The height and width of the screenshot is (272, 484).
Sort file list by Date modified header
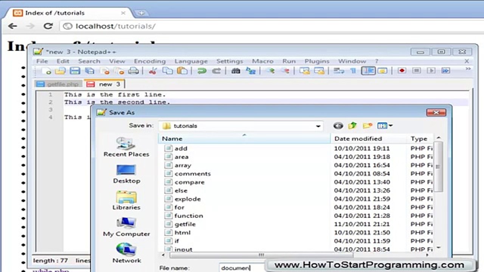click(x=369, y=139)
